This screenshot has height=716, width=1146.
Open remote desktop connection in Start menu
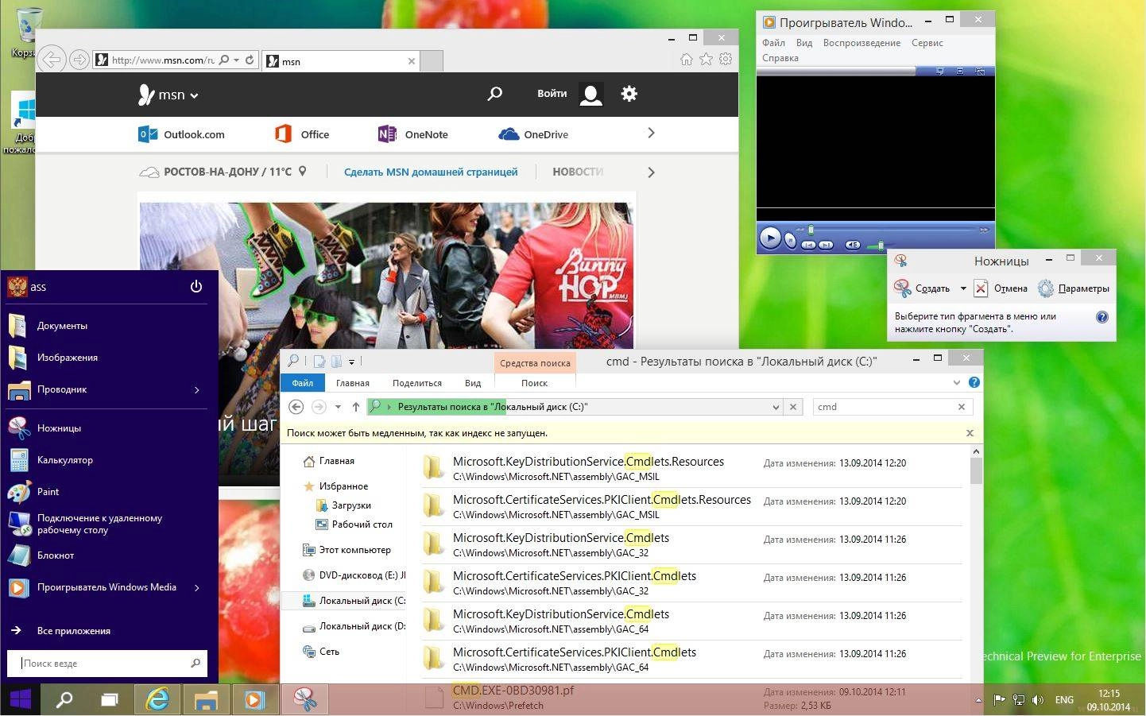[109, 523]
